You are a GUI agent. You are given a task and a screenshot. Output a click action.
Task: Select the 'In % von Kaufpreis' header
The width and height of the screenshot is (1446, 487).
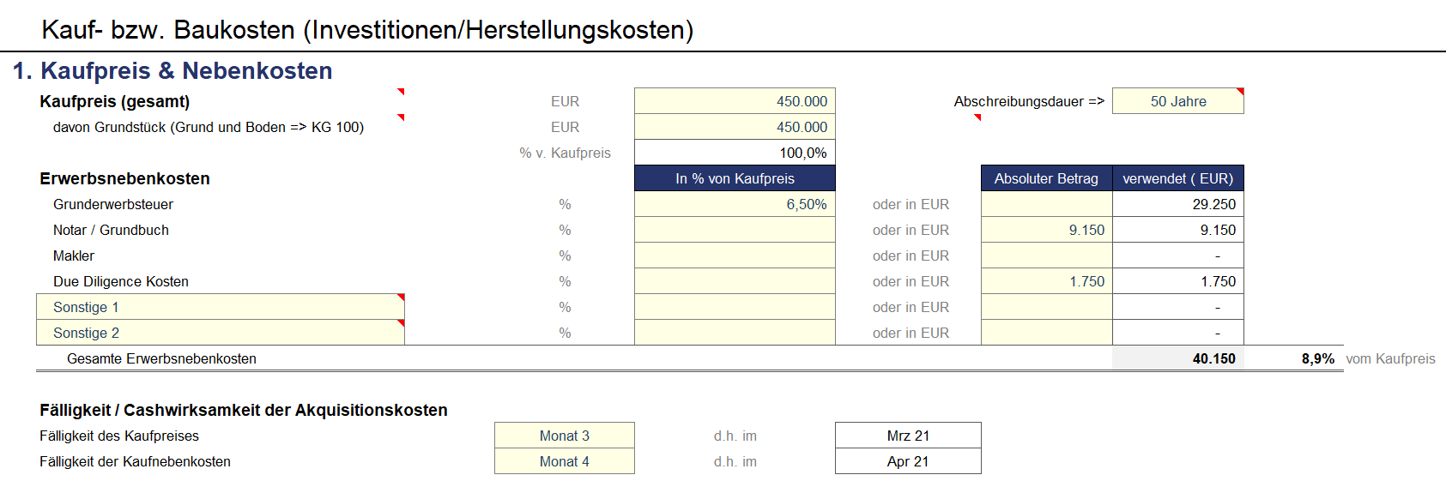click(x=735, y=178)
